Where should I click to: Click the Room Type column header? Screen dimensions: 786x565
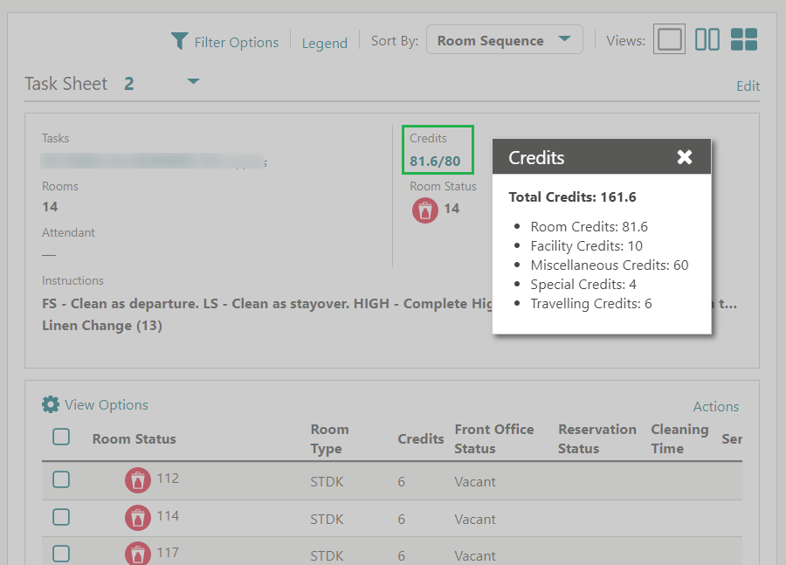[x=329, y=438]
